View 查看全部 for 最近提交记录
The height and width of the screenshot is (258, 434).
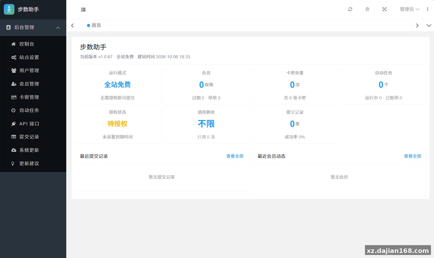click(235, 156)
